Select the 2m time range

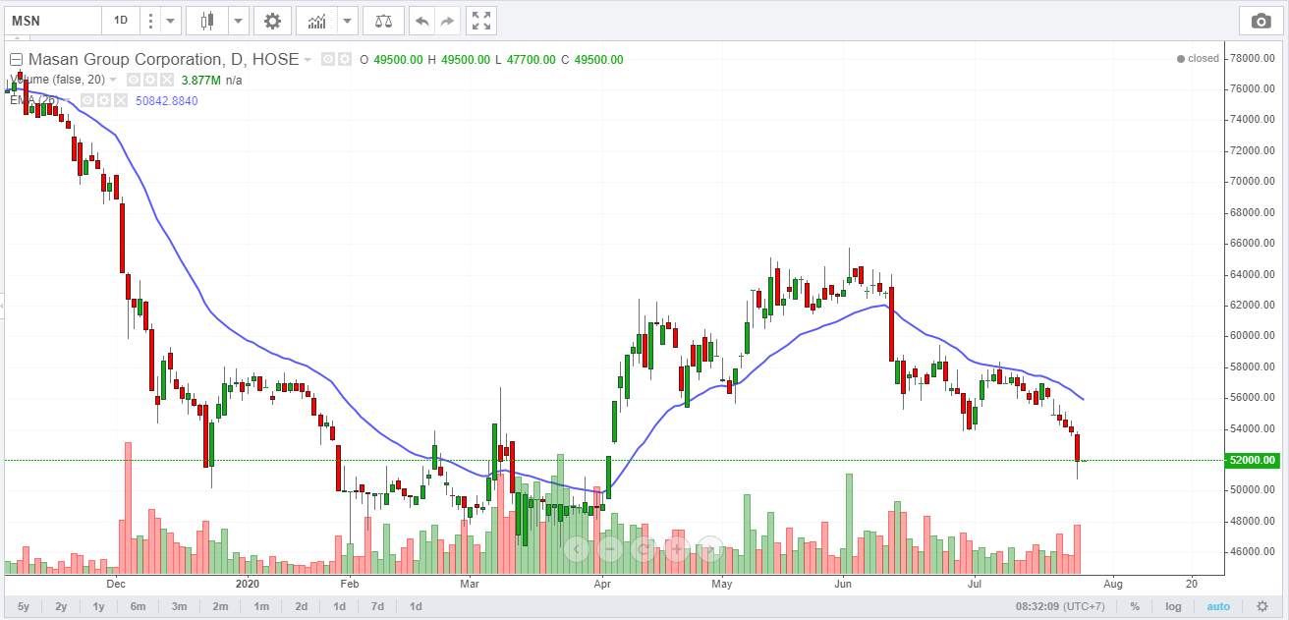(220, 606)
